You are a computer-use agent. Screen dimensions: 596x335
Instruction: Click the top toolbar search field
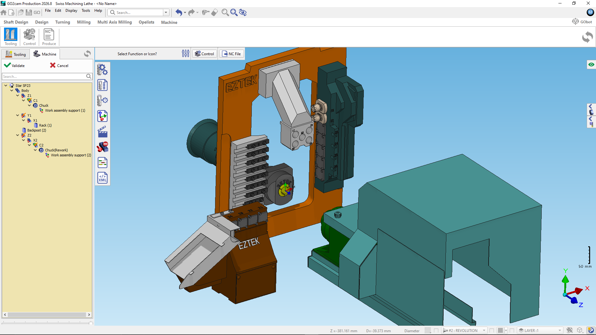coord(136,12)
